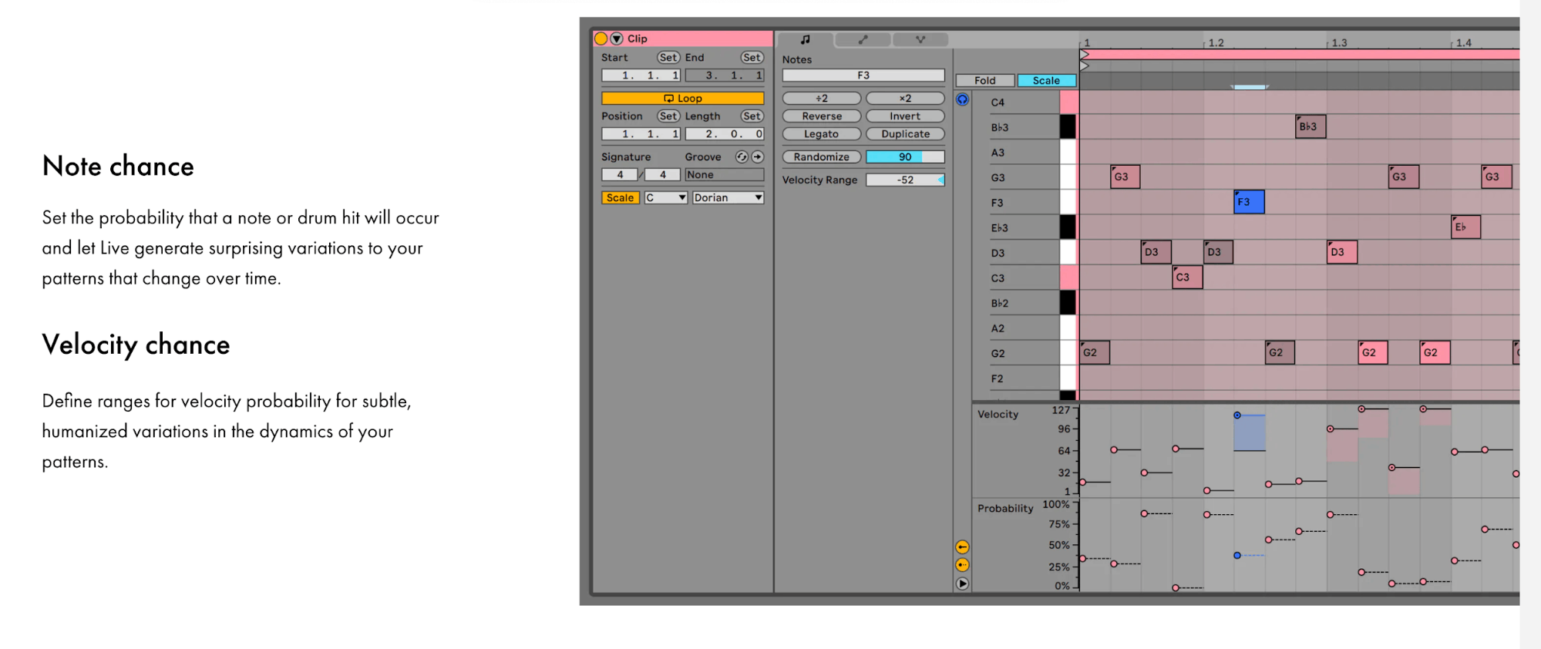Click the ×2 double tempo button
The image size is (1541, 649).
pyautogui.click(x=905, y=99)
